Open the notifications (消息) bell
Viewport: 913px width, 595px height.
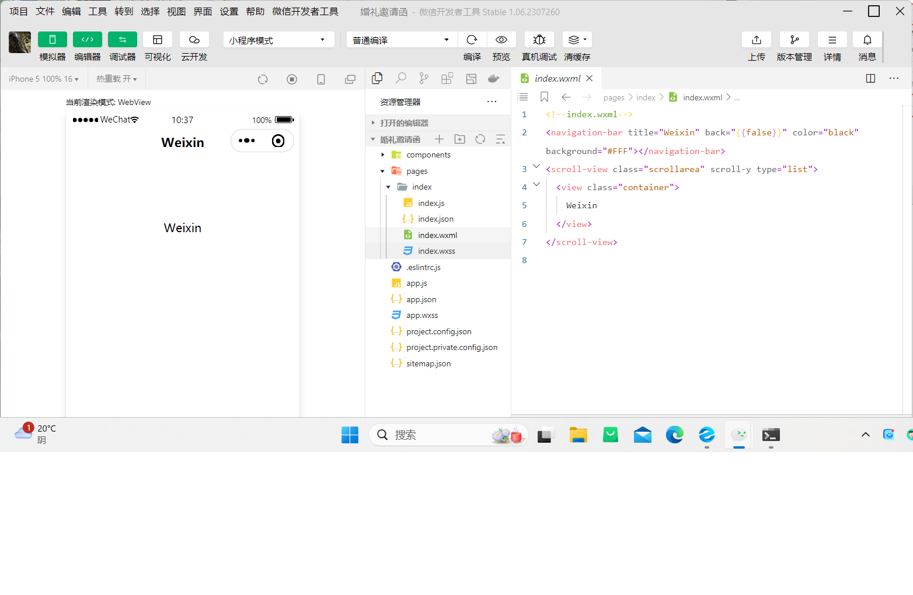[x=867, y=40]
